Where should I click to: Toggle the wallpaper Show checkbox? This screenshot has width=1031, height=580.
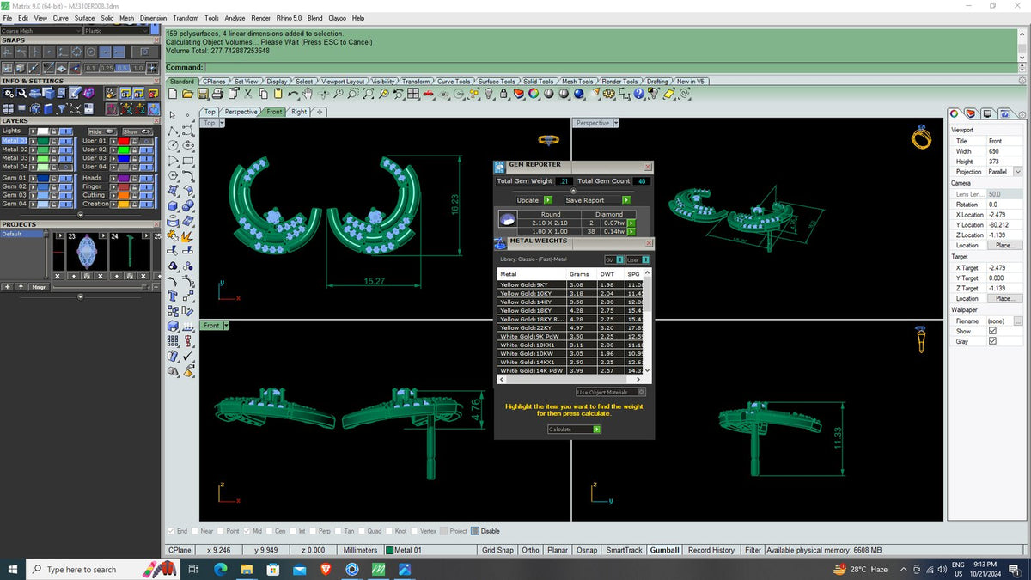pyautogui.click(x=992, y=331)
